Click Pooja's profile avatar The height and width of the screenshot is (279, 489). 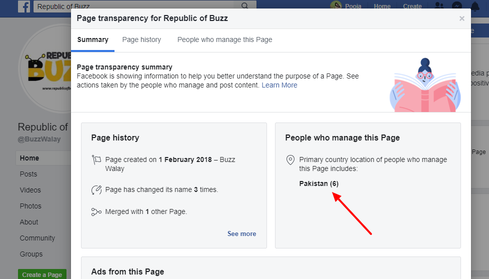pos(335,6)
